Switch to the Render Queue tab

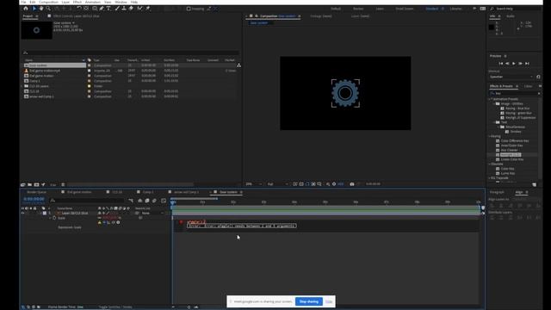coord(36,192)
